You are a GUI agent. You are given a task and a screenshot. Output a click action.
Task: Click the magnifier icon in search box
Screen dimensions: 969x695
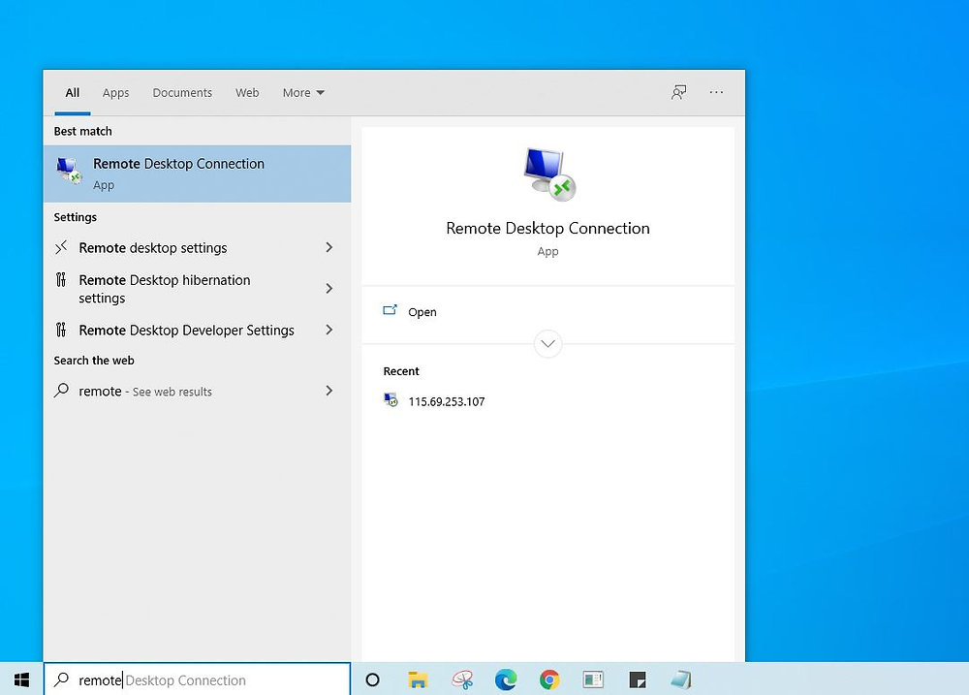[x=61, y=679]
